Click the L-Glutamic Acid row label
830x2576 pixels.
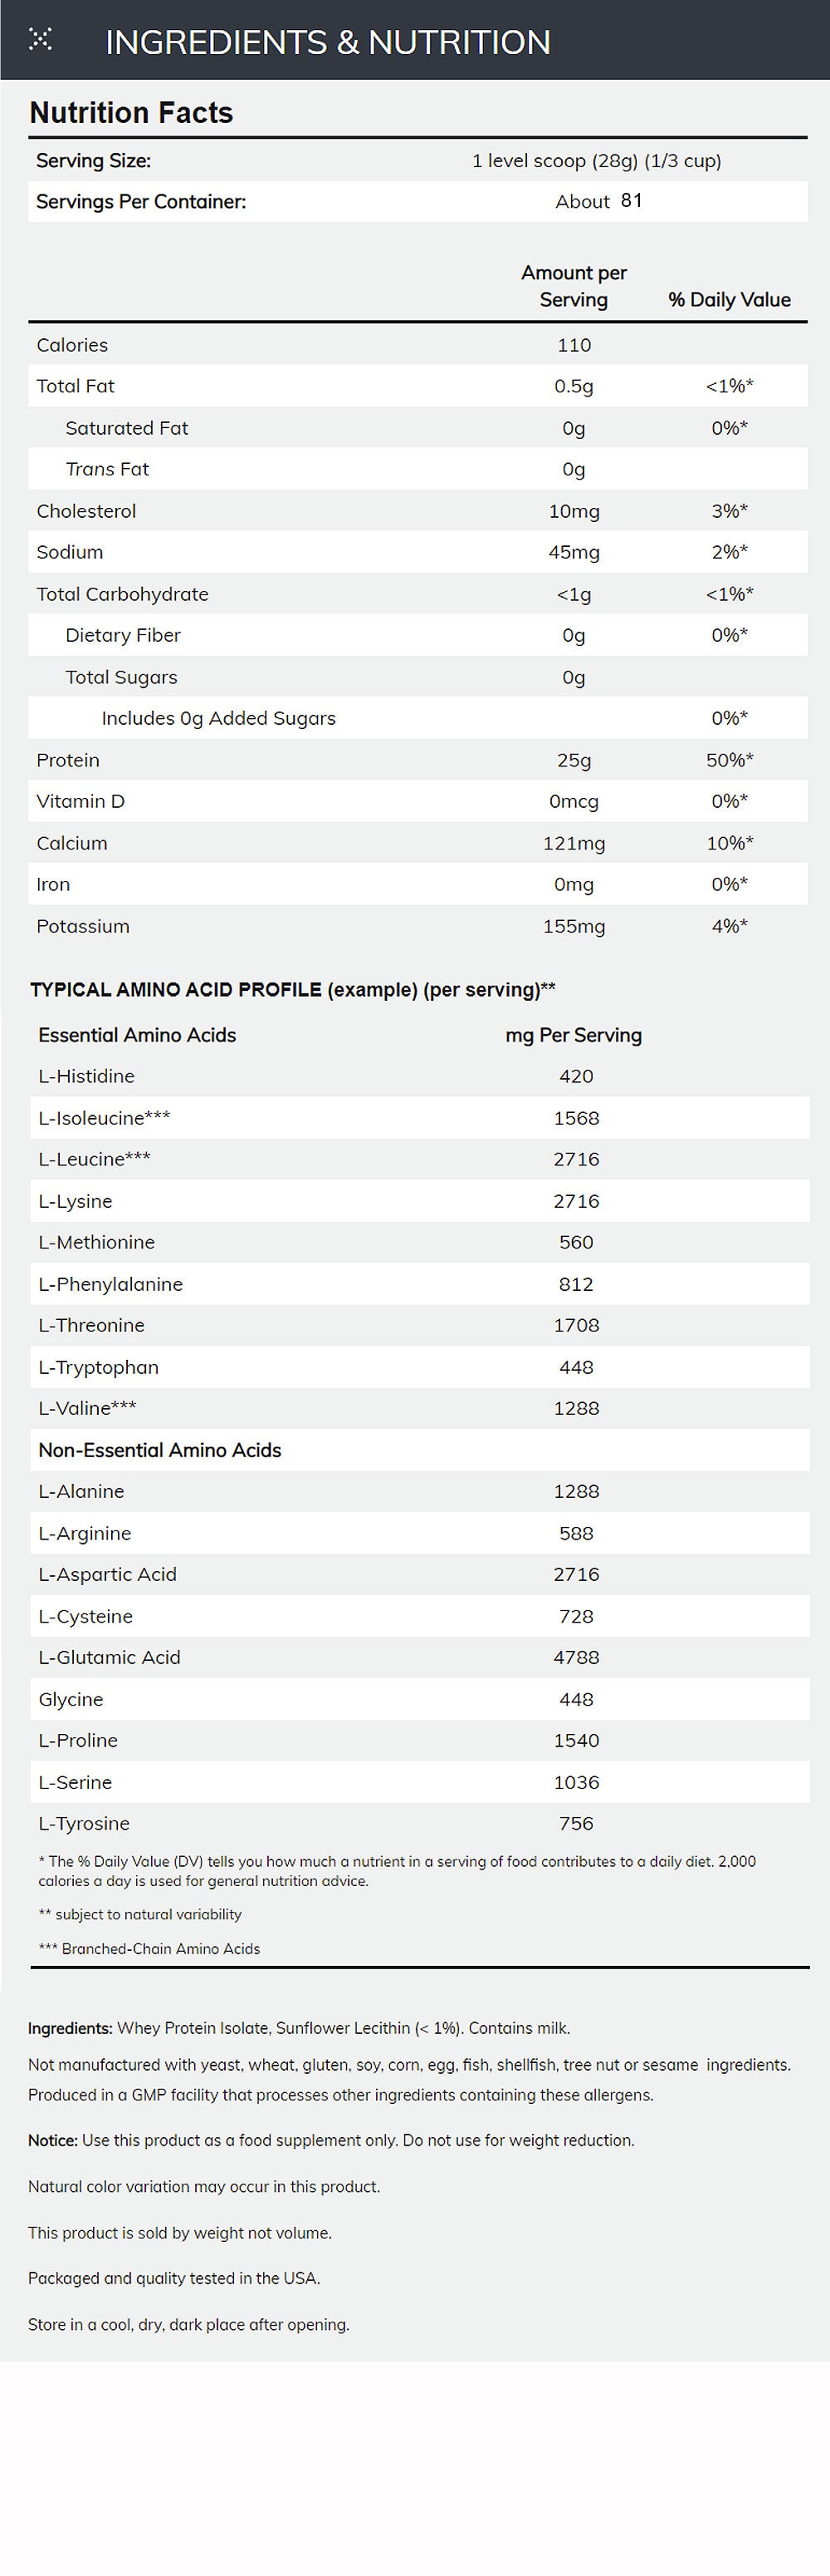[x=109, y=1657]
